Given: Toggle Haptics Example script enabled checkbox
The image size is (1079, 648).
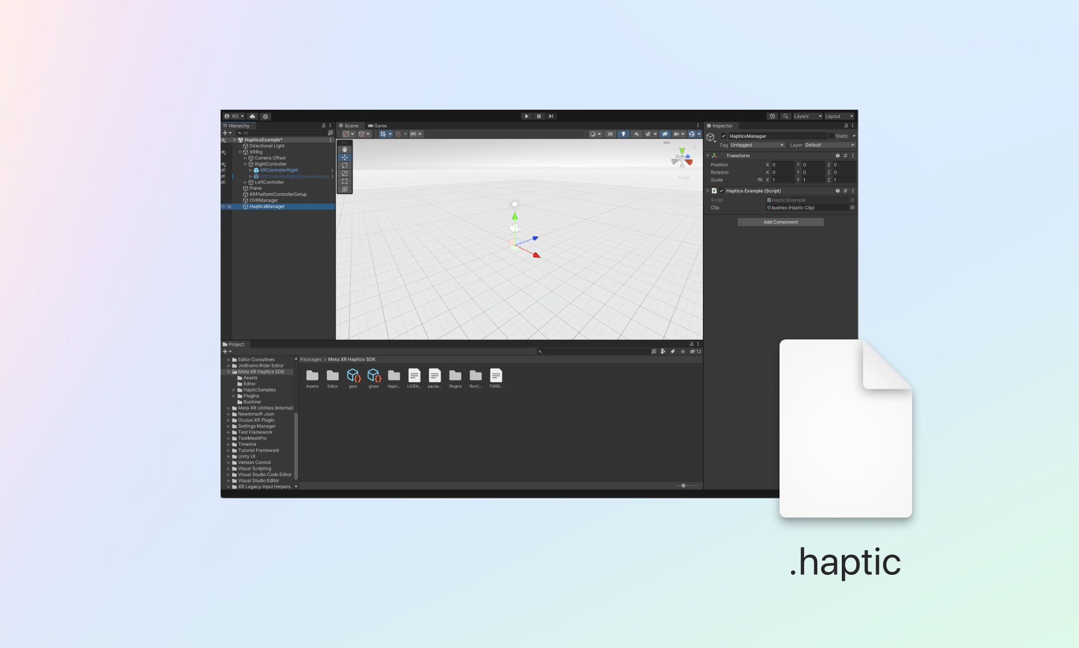Looking at the screenshot, I should click(721, 191).
